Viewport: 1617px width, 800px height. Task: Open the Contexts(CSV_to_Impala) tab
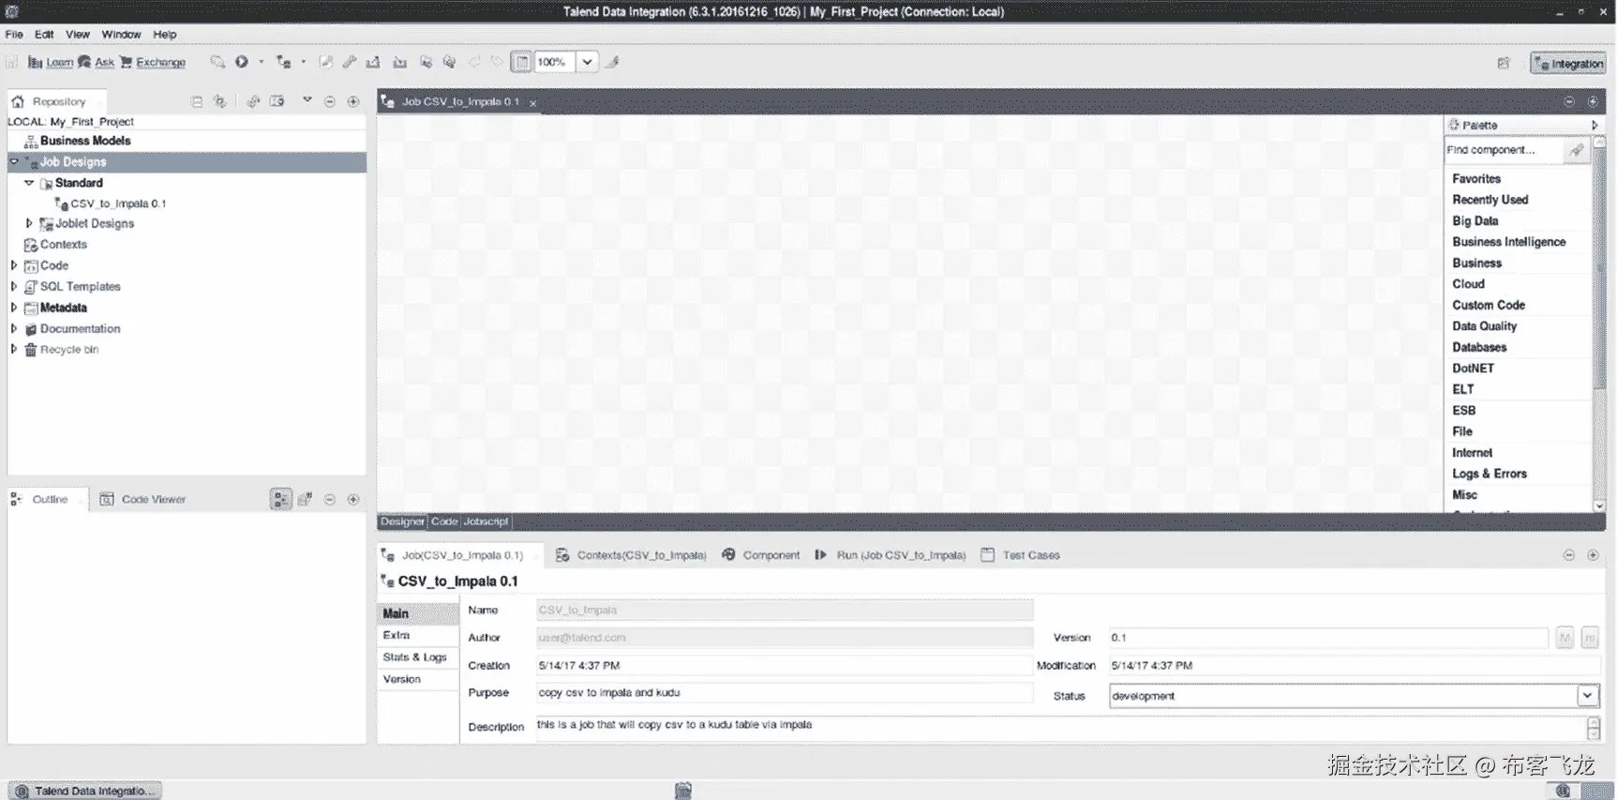(631, 555)
